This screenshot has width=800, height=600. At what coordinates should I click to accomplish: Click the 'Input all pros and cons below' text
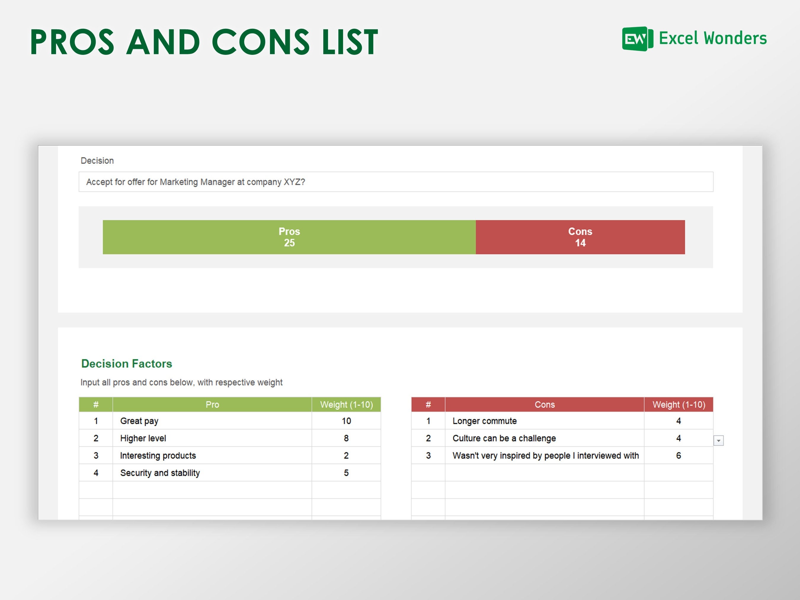[182, 382]
